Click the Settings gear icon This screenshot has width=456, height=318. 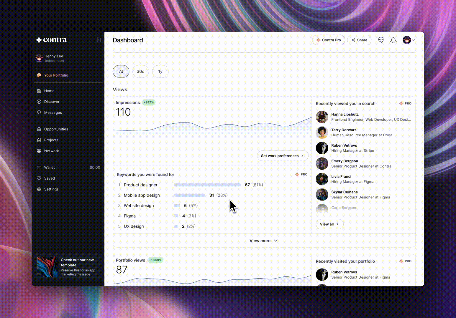[39, 189]
